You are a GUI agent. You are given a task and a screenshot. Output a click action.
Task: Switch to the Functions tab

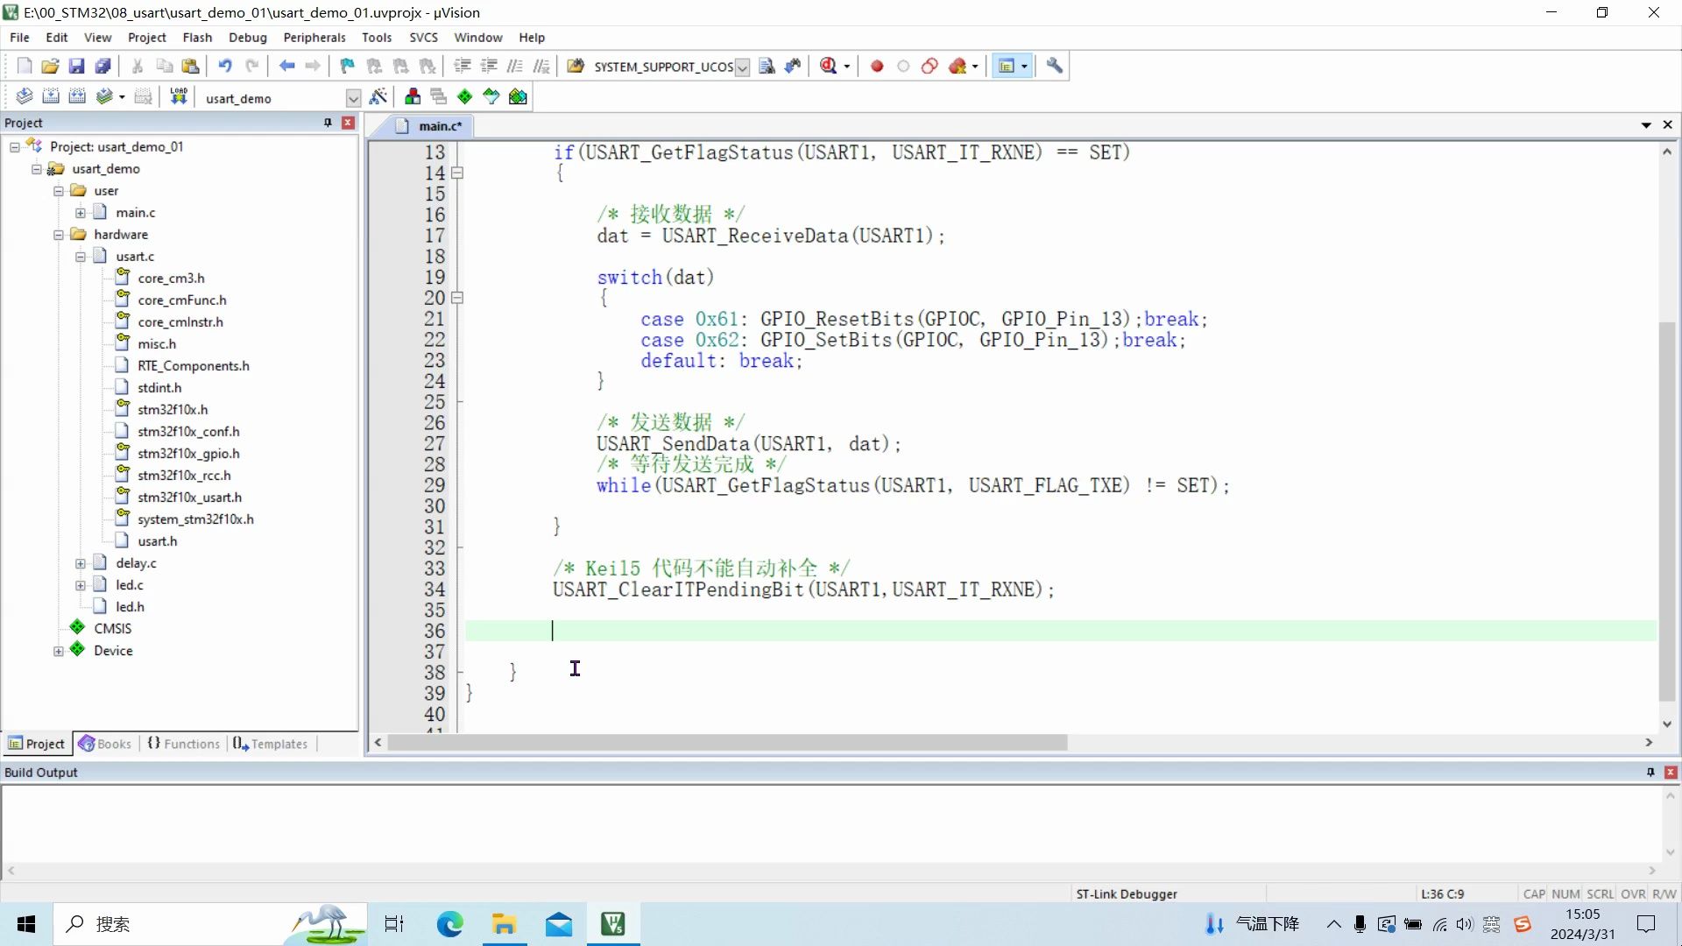pos(184,744)
